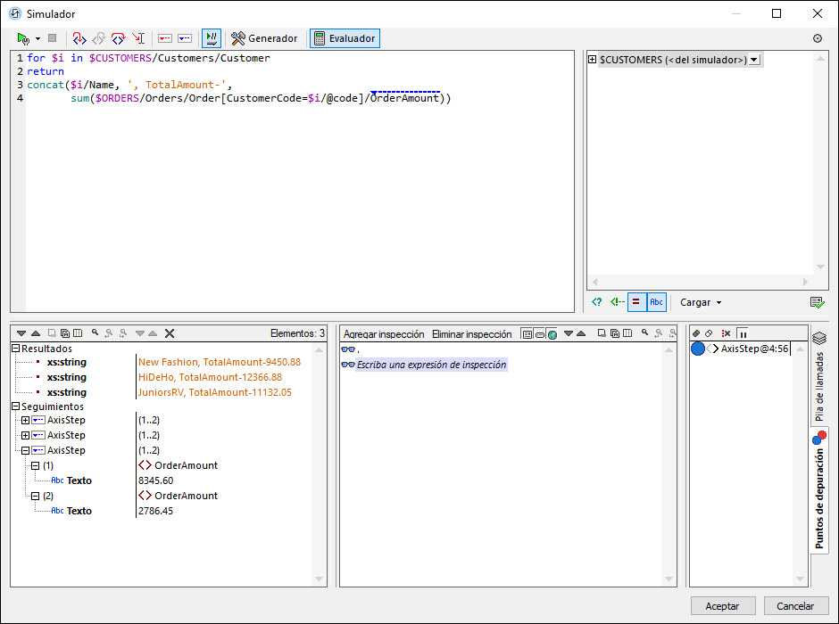Click the start debugging play icon

tap(23, 38)
